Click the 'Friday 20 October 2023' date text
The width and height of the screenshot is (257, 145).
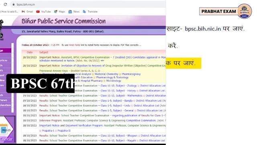point(35,45)
